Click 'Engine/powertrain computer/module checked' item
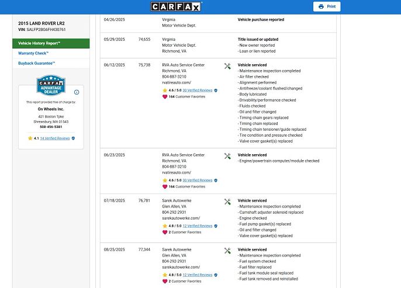Viewport: 401px width, 288px height. [x=279, y=161]
